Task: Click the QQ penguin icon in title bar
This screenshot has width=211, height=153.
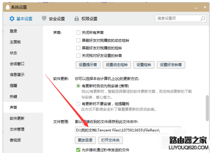Action: tap(7, 7)
